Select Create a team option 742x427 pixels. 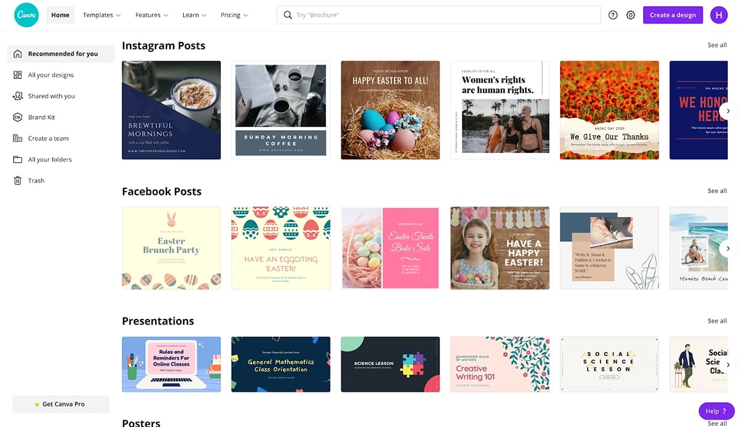(48, 138)
